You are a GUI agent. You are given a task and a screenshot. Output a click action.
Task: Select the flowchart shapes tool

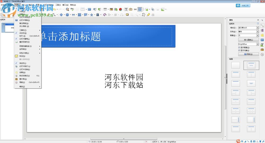[79, 15]
